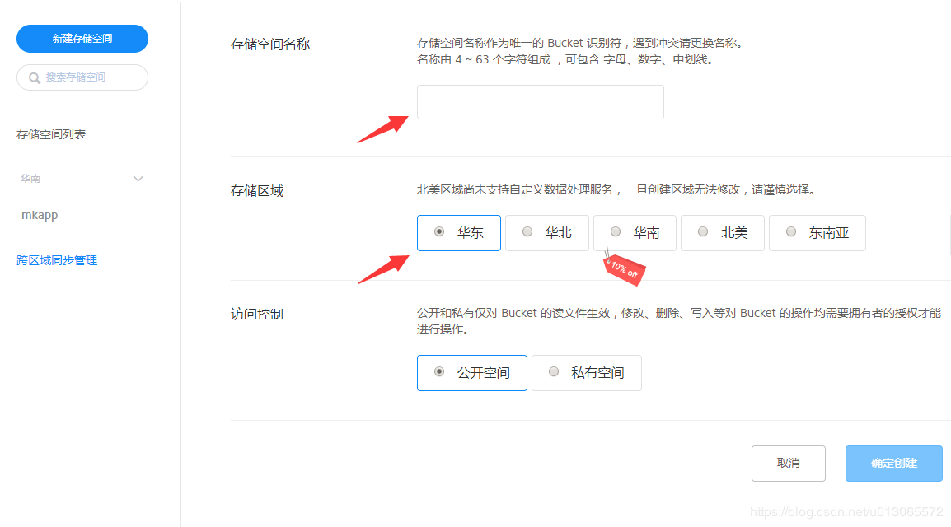The width and height of the screenshot is (951, 527).
Task: Click the 10% off discount tag
Action: 624,268
